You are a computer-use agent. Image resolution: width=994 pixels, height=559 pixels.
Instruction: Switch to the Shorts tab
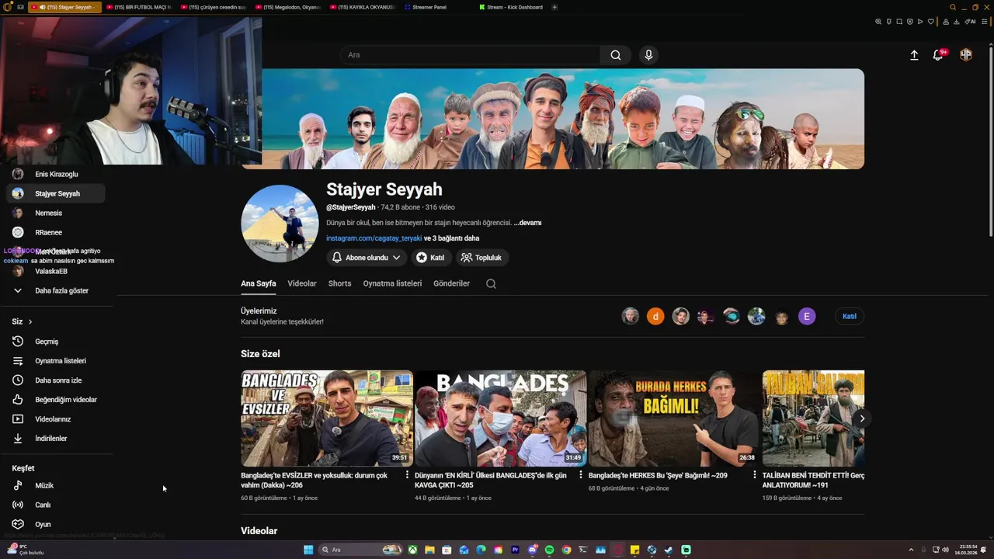pos(339,283)
